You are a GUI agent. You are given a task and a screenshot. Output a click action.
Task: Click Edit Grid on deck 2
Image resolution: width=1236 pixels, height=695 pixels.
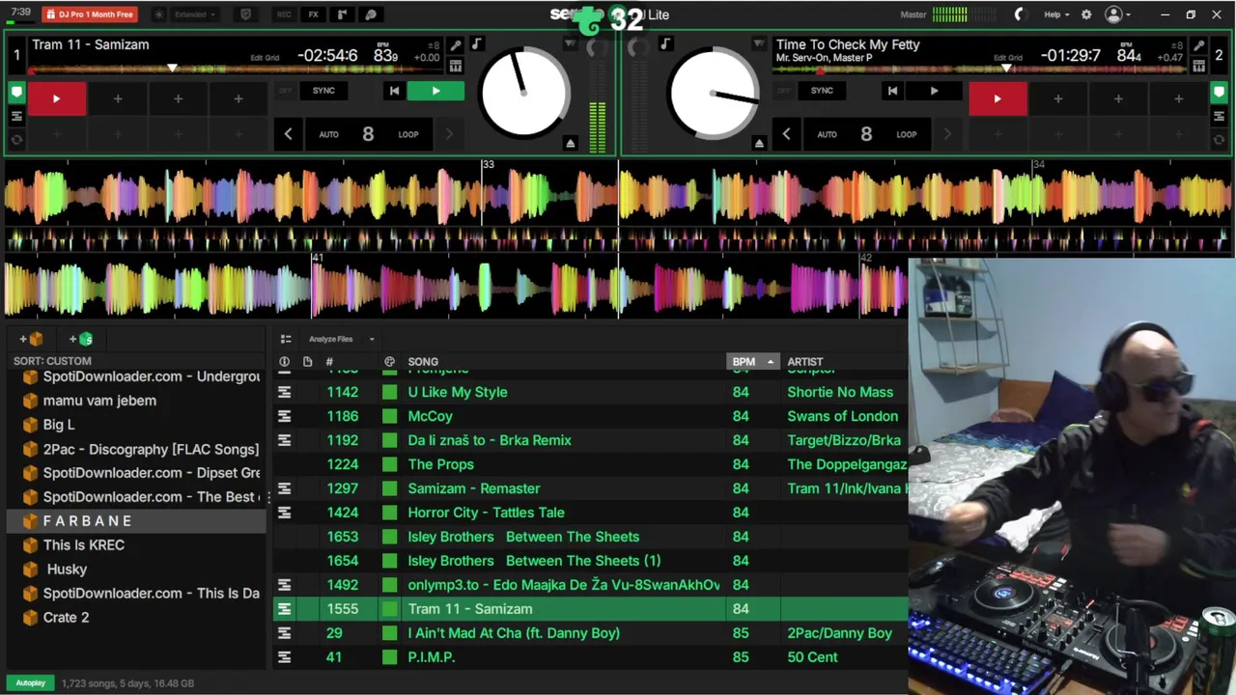pyautogui.click(x=1008, y=58)
